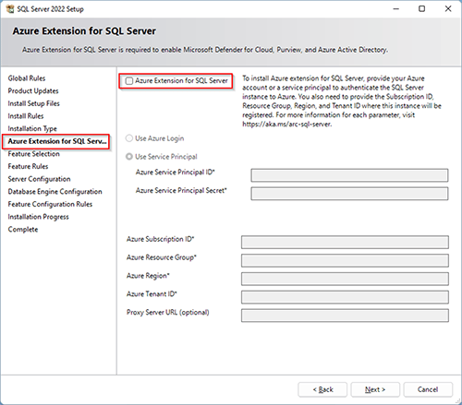Maximize the SQL Server 2022 Setup window
Screen dimensions: 462x405
tap(422, 8)
